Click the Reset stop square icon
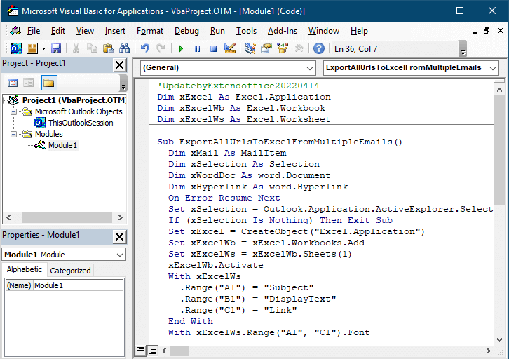The width and height of the screenshot is (509, 359). 212,48
